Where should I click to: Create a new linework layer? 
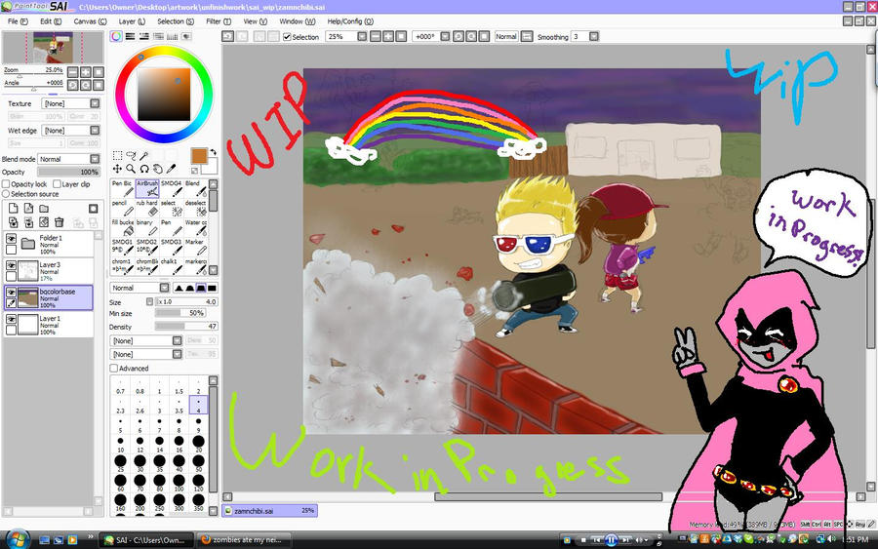tap(28, 208)
